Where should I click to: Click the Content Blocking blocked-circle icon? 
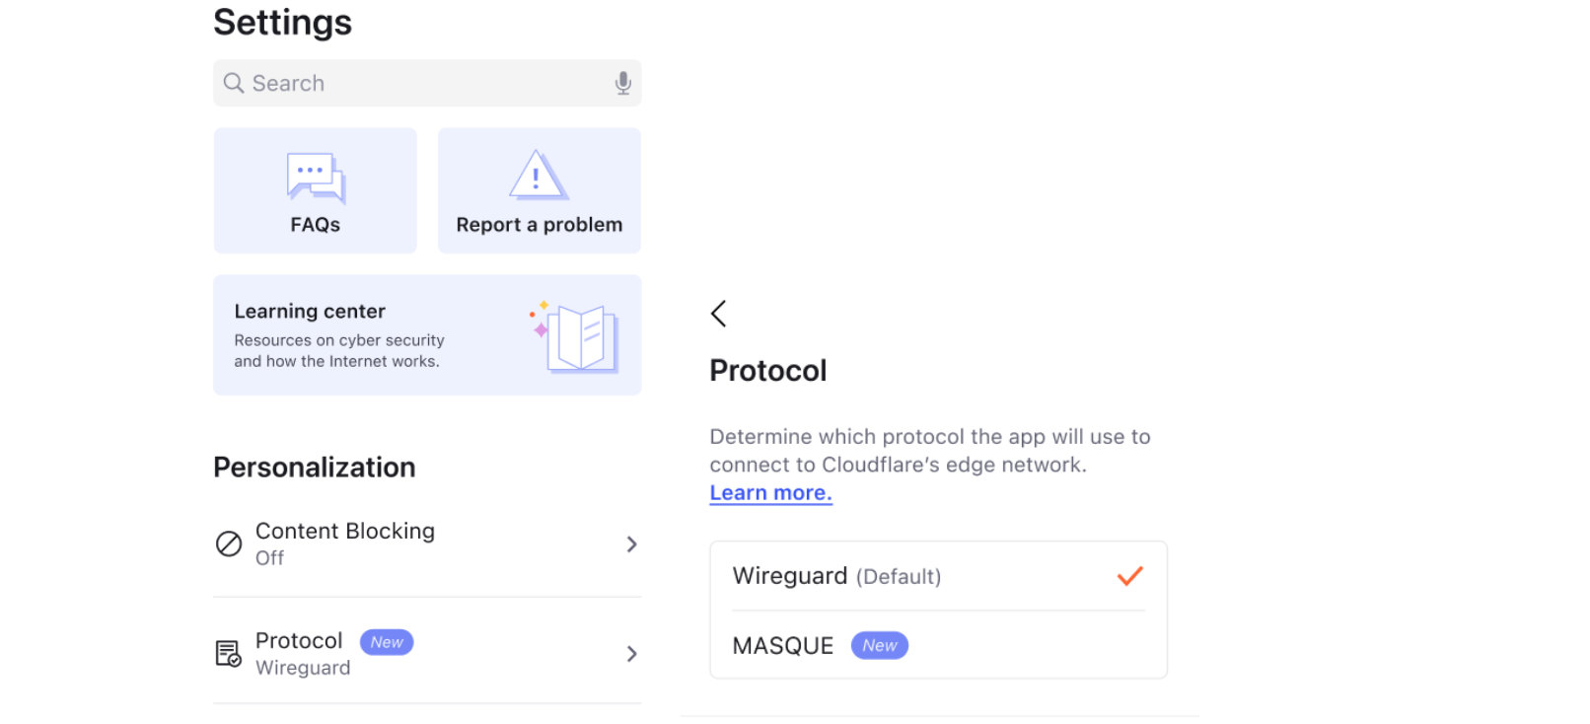[229, 543]
